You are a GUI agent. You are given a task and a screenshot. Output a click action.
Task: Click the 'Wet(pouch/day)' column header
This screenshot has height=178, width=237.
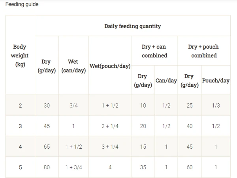coord(110,66)
